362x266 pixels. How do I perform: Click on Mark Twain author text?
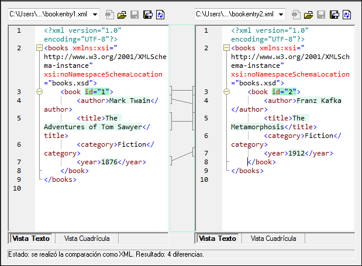pyautogui.click(x=130, y=101)
